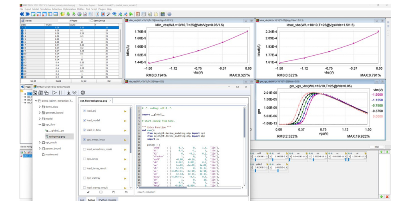Open taskgroup.psg in the file tree
410x205 pixels.
click(x=57, y=137)
